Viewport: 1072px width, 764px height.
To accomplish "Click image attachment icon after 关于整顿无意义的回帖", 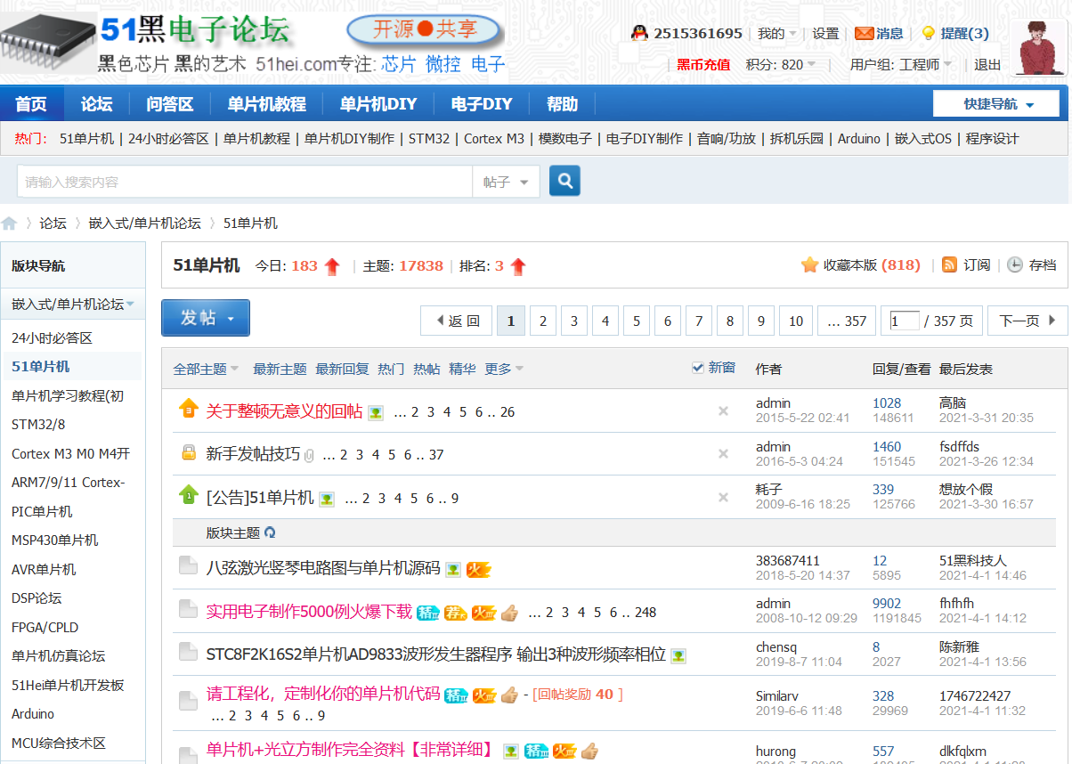I will tap(376, 412).
